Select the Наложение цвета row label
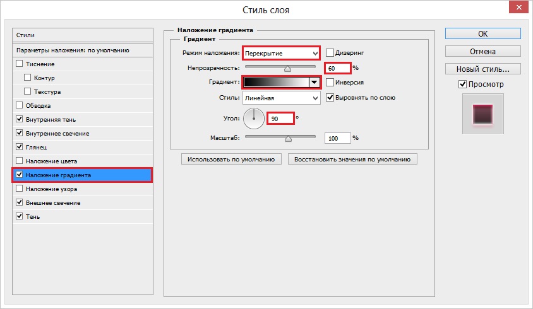 51,161
